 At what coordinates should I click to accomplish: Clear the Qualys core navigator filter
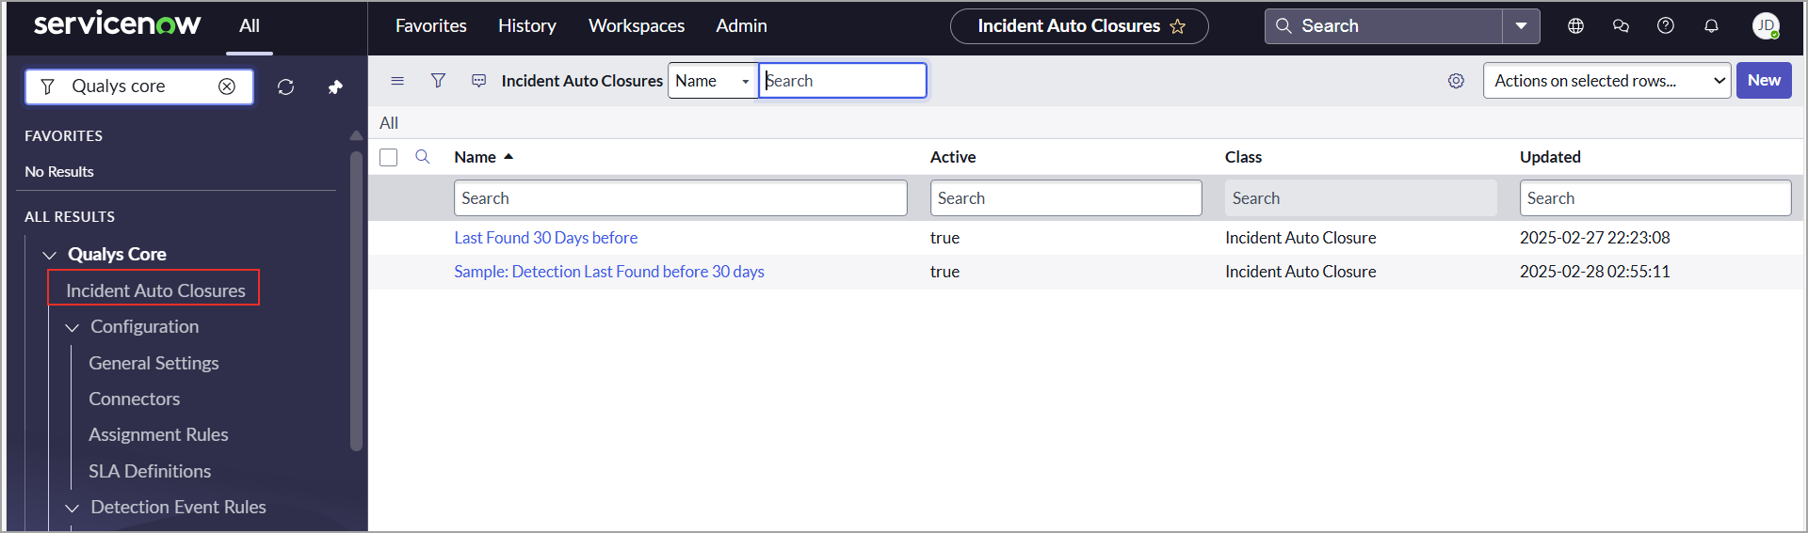[227, 86]
